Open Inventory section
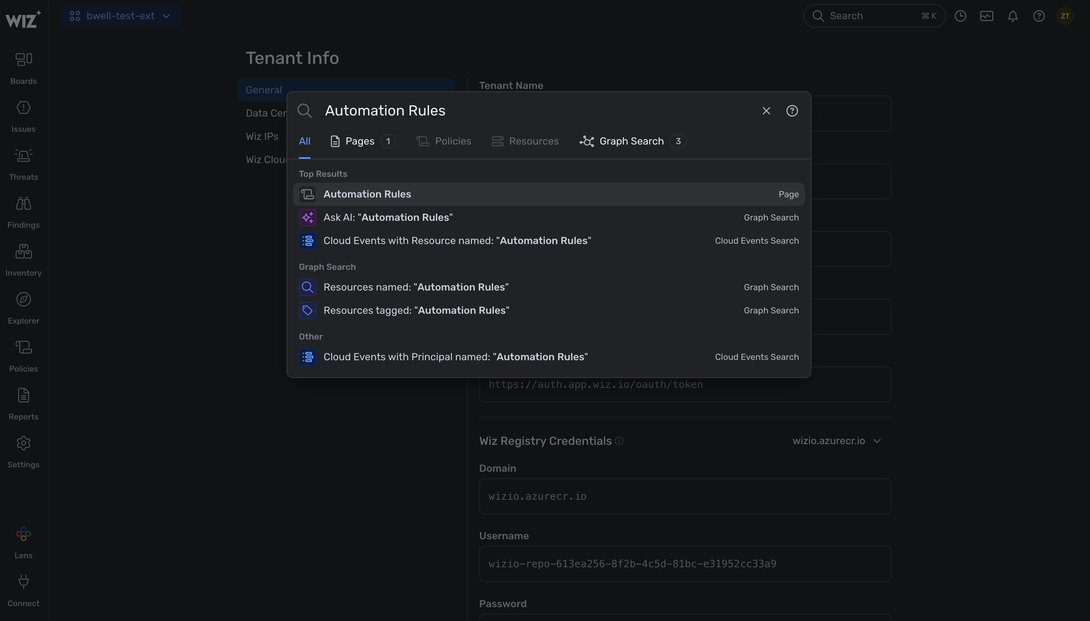 coord(24,261)
